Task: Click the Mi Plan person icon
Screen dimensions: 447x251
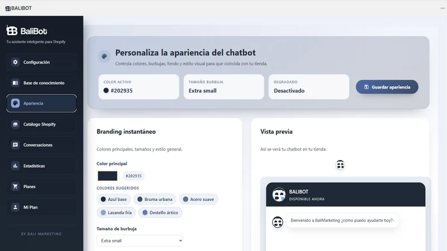Action: tap(16, 207)
